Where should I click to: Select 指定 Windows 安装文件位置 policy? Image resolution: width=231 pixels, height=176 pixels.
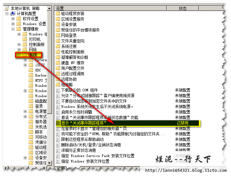(85, 161)
